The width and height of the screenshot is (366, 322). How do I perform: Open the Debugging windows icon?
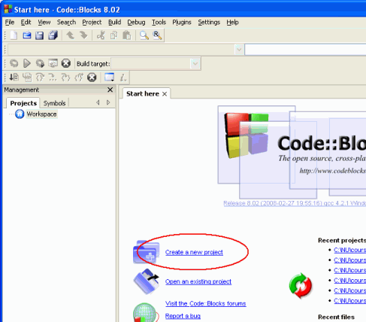[110, 77]
